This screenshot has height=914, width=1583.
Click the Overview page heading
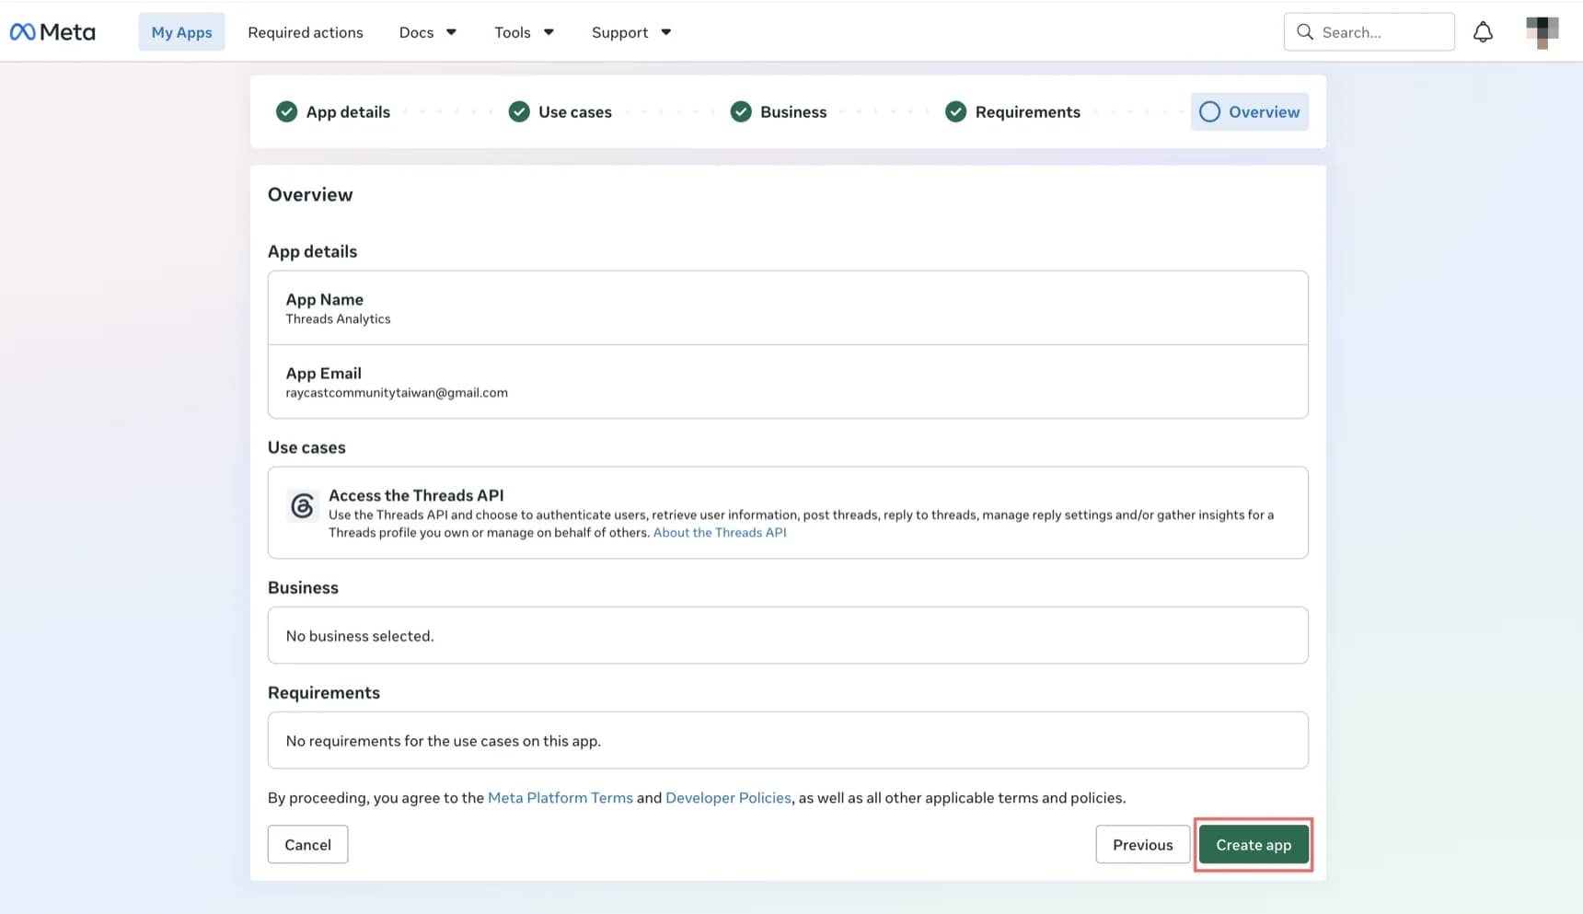click(x=310, y=194)
